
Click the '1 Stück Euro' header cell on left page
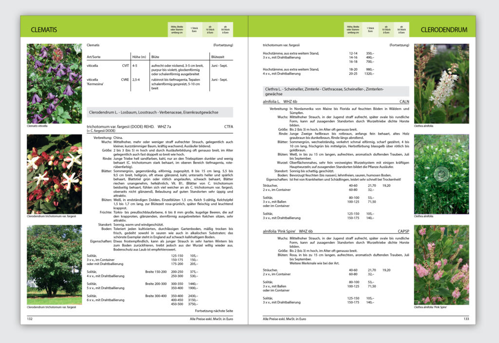pos(193,30)
